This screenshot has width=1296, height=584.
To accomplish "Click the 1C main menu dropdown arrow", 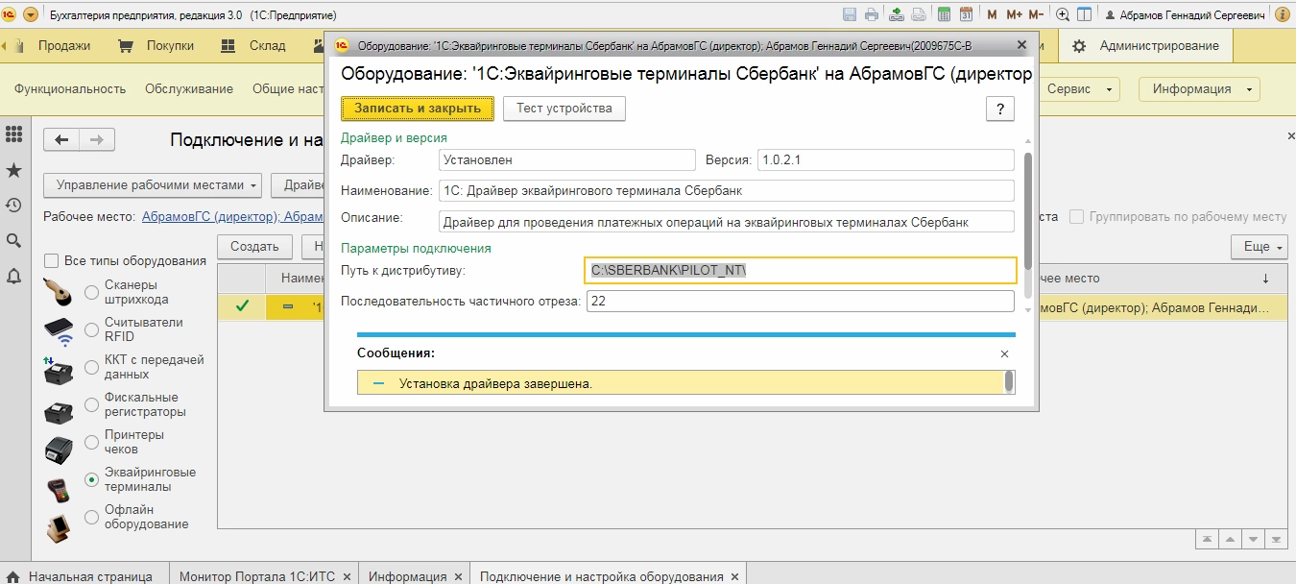I will tap(30, 14).
